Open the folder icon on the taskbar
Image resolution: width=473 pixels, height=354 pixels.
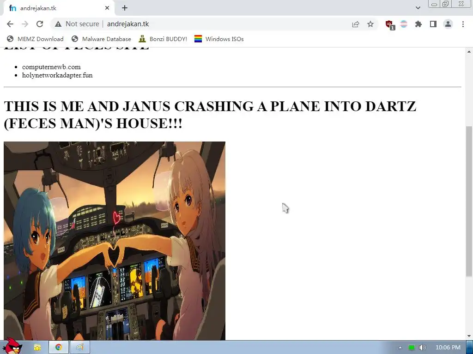(x=37, y=348)
